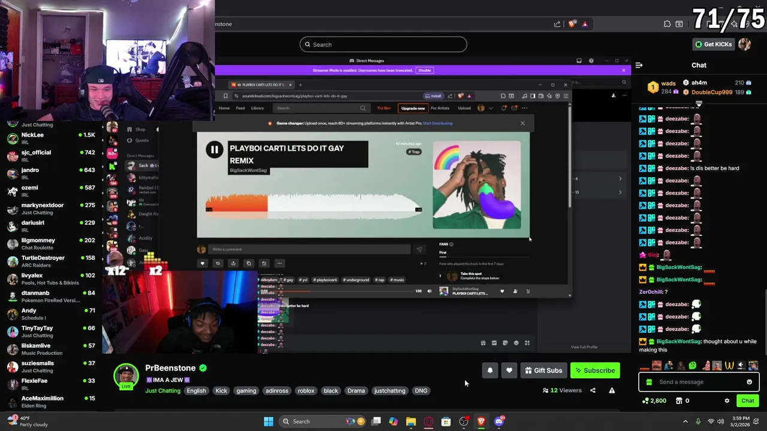This screenshot has width=767, height=431.
Task: Collapse the chat panel arrow icon
Action: click(639, 65)
